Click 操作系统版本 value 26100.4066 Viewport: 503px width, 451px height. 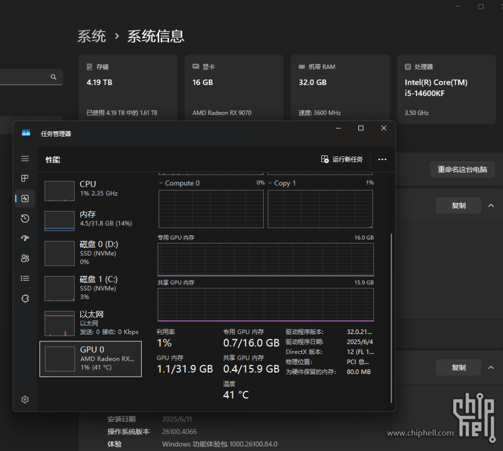point(179,432)
